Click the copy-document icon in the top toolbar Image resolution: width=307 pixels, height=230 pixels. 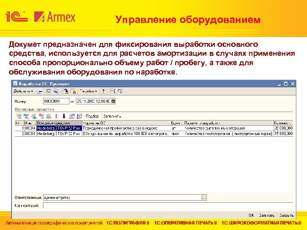click(x=56, y=91)
